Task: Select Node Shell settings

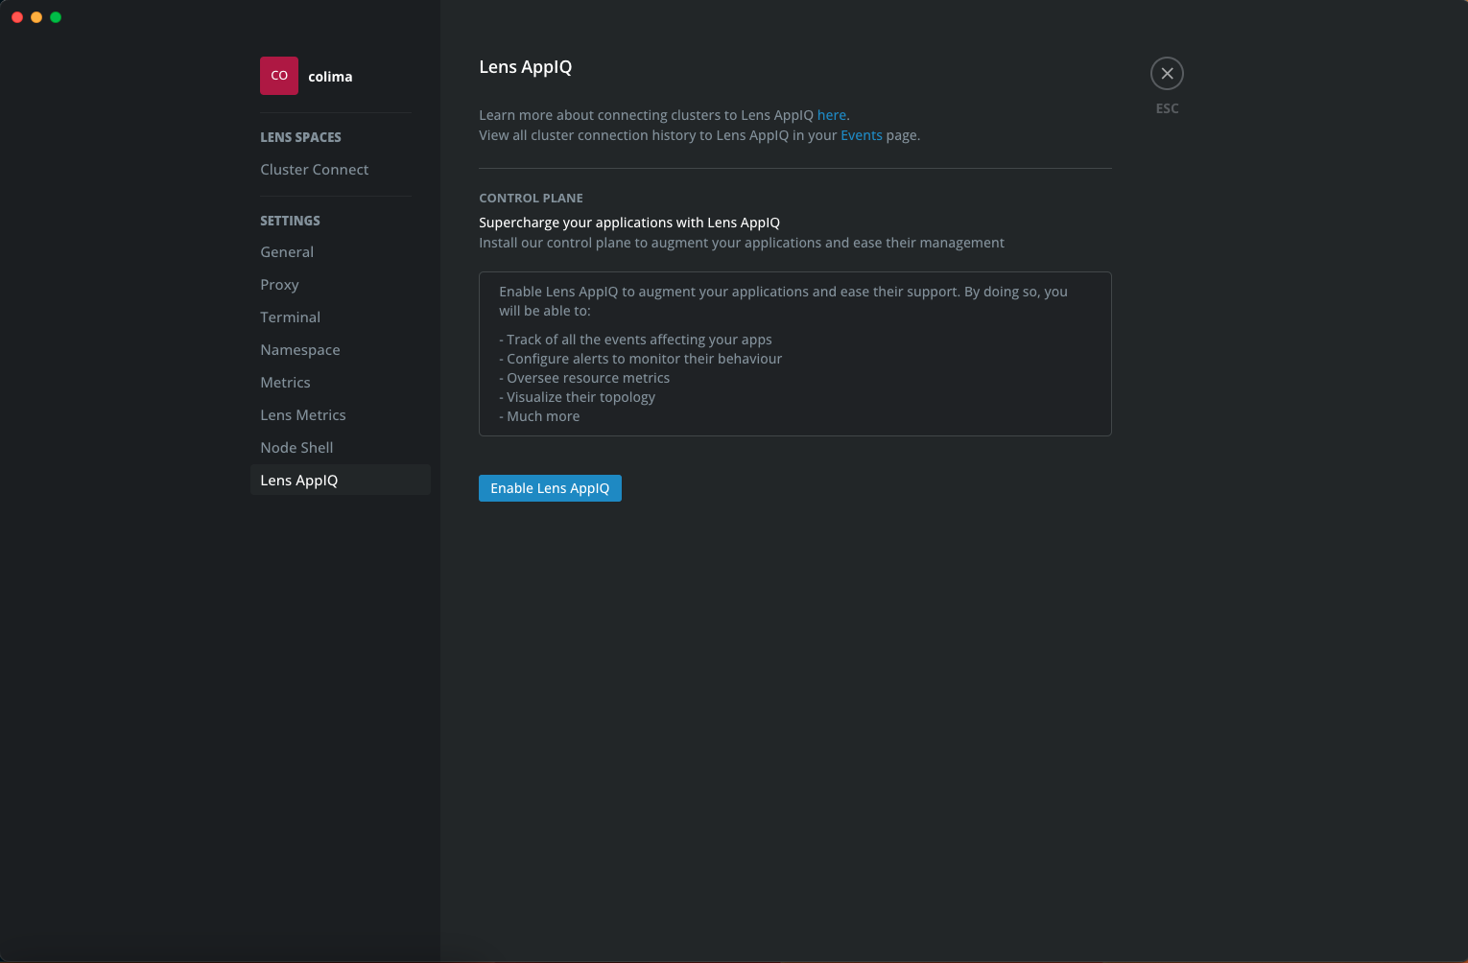Action: (x=296, y=448)
